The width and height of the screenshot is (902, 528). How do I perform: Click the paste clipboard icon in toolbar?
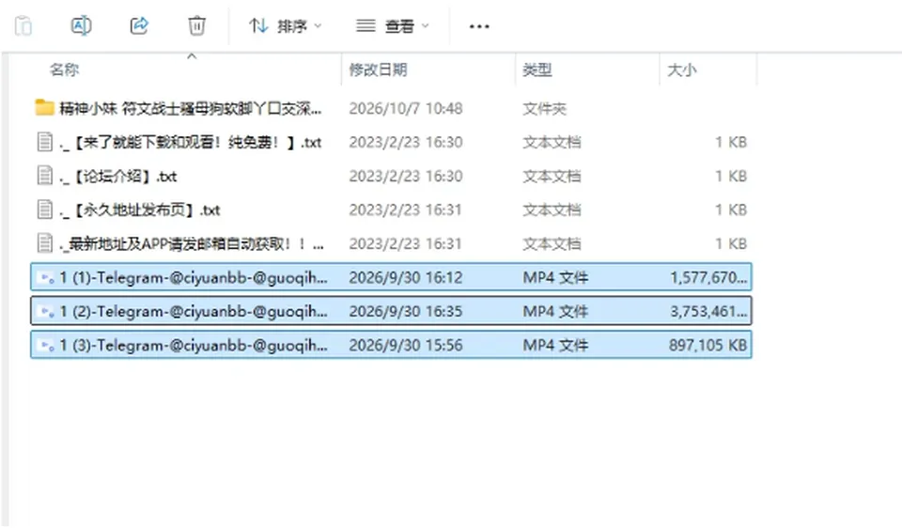click(23, 26)
